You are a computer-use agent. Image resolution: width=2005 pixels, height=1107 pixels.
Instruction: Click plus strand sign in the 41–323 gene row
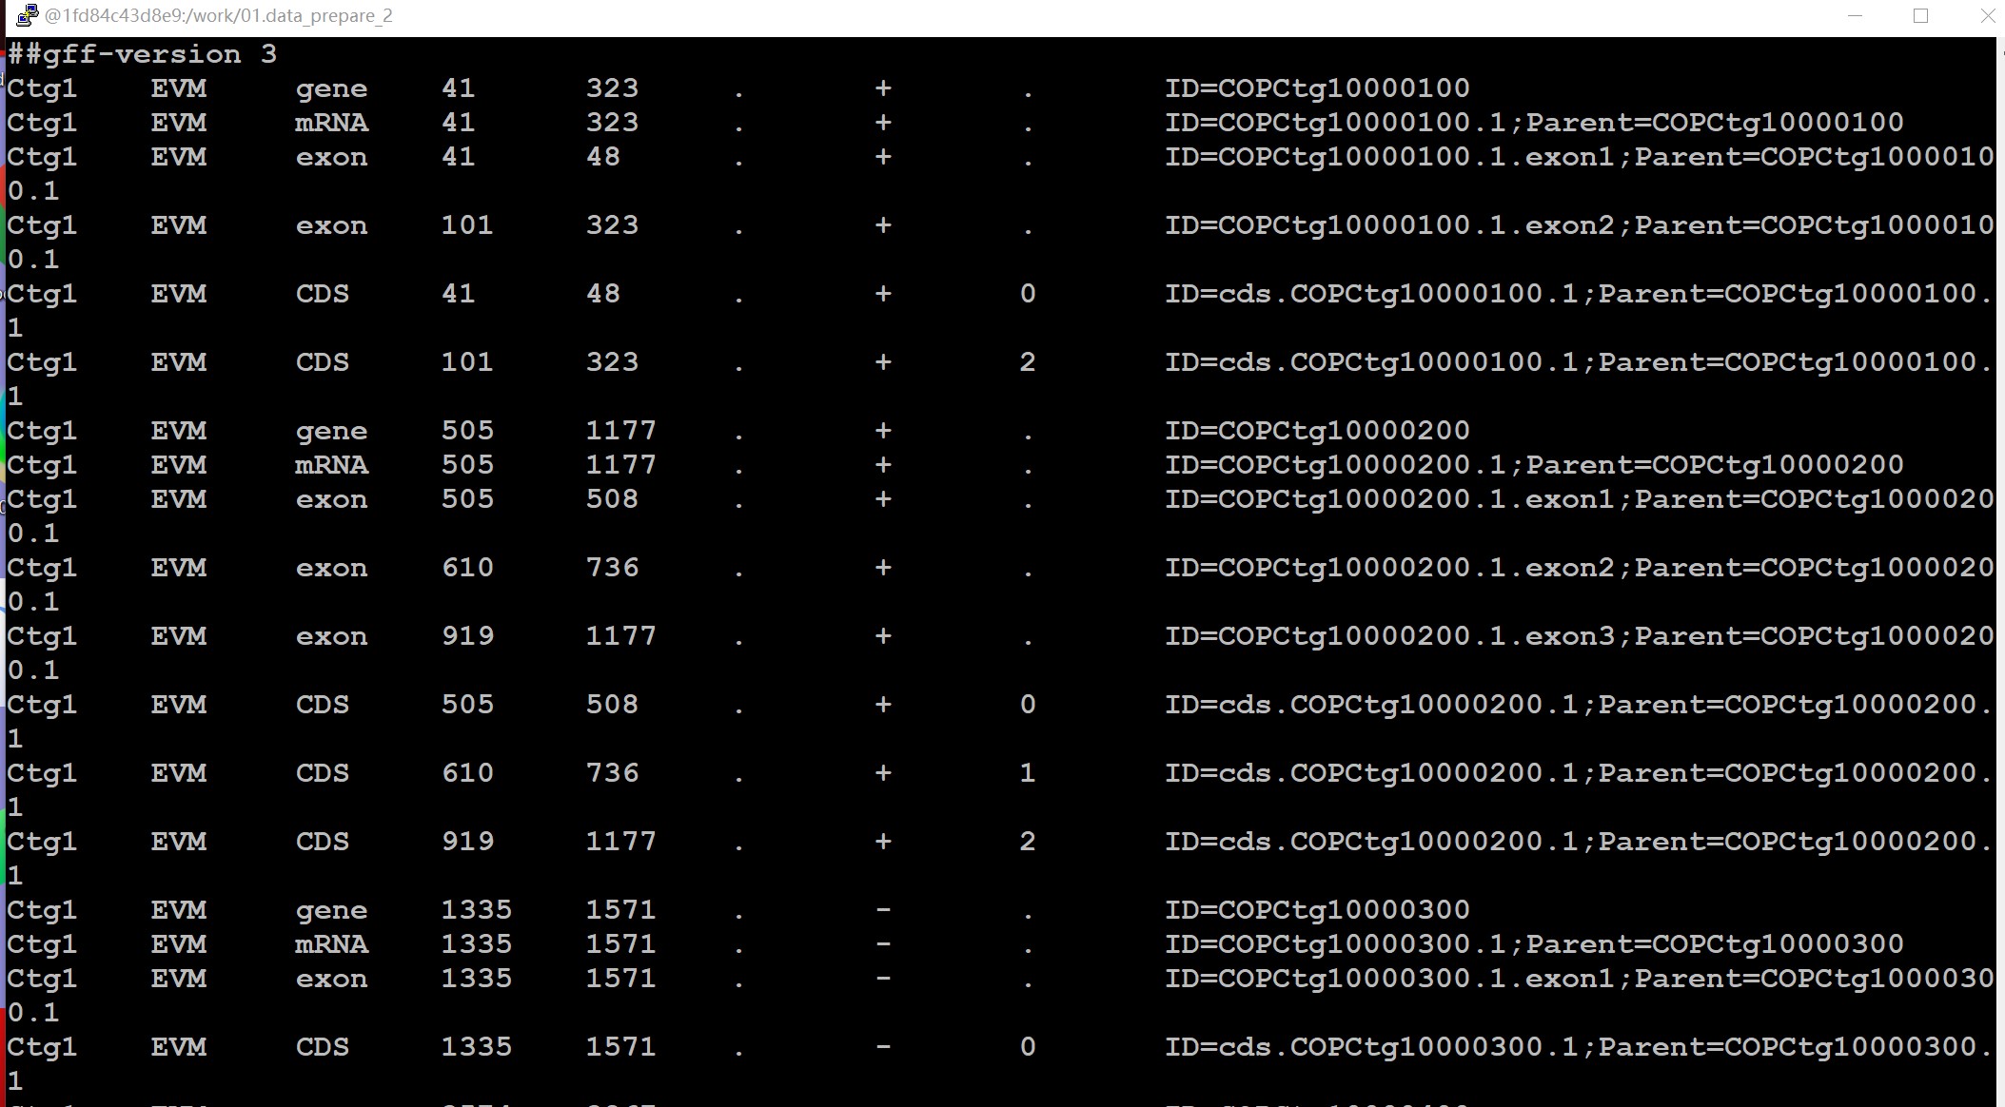click(x=883, y=88)
